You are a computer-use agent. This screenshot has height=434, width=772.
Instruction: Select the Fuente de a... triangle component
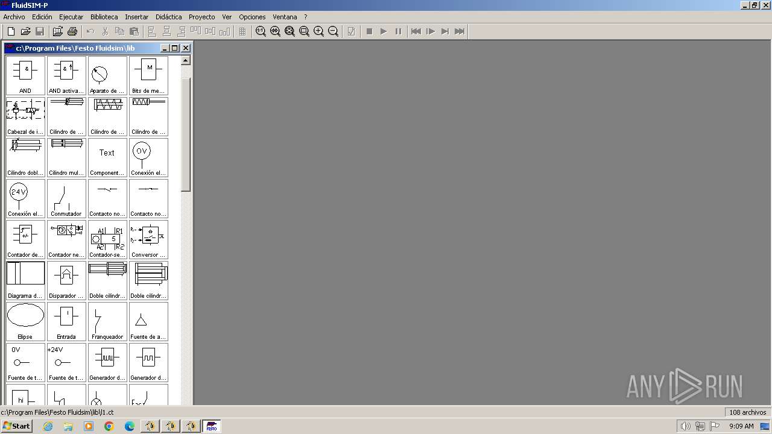pyautogui.click(x=148, y=322)
